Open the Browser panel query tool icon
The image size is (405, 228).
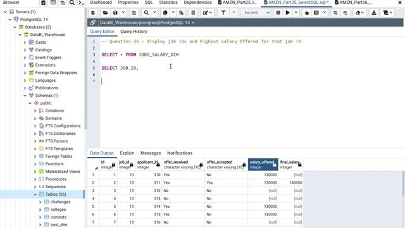44,3
